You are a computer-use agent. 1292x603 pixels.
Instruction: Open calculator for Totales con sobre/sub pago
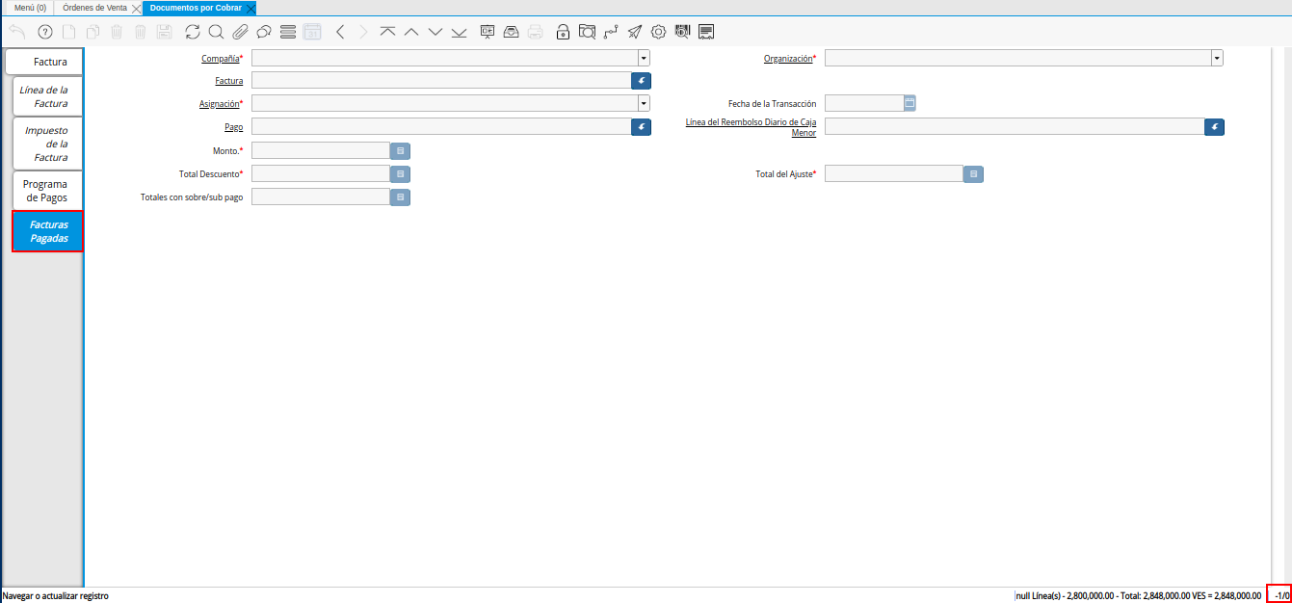[x=400, y=197]
